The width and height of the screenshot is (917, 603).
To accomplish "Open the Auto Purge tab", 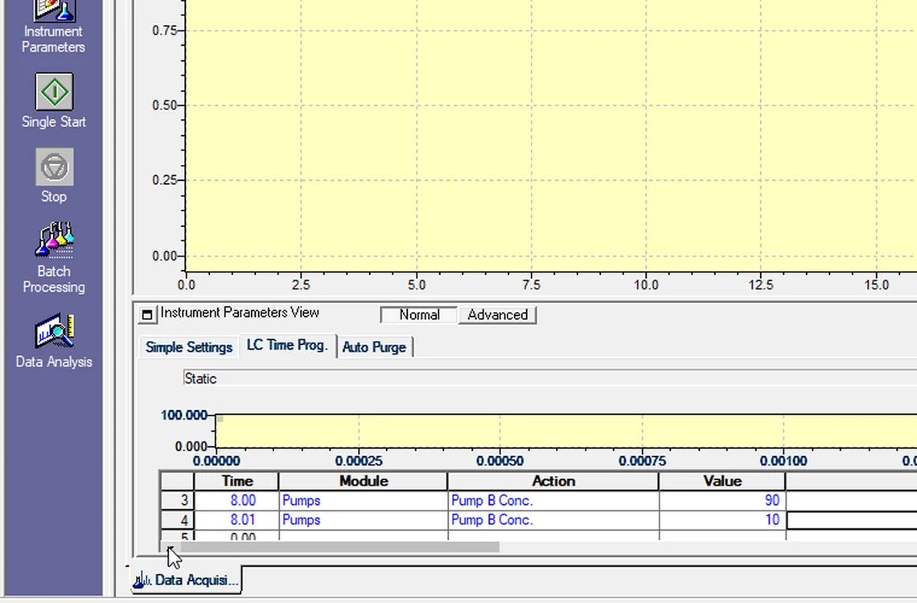I will [x=374, y=347].
